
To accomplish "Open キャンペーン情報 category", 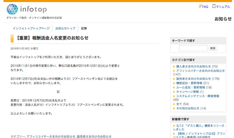I will coord(187,92).
